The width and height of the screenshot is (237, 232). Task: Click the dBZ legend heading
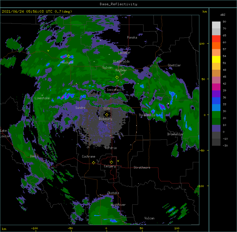click(x=223, y=15)
